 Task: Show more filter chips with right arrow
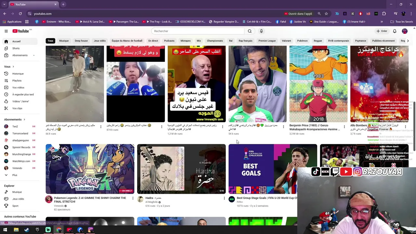point(408,41)
